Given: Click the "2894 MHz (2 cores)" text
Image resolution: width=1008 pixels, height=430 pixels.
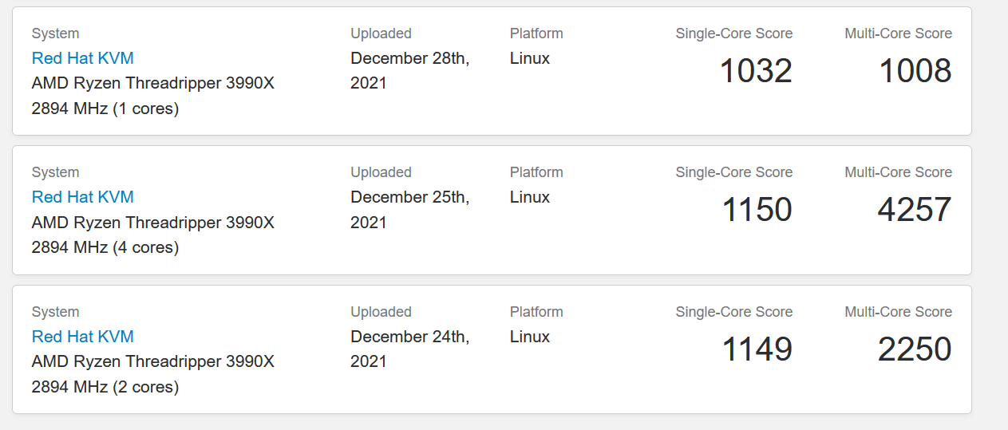Looking at the screenshot, I should pos(105,387).
